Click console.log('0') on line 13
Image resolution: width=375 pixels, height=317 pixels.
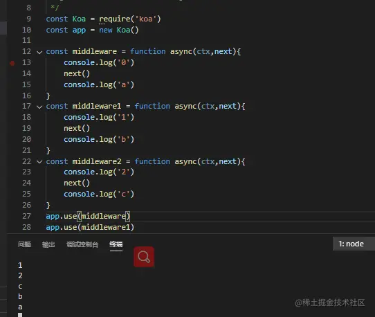click(x=99, y=63)
